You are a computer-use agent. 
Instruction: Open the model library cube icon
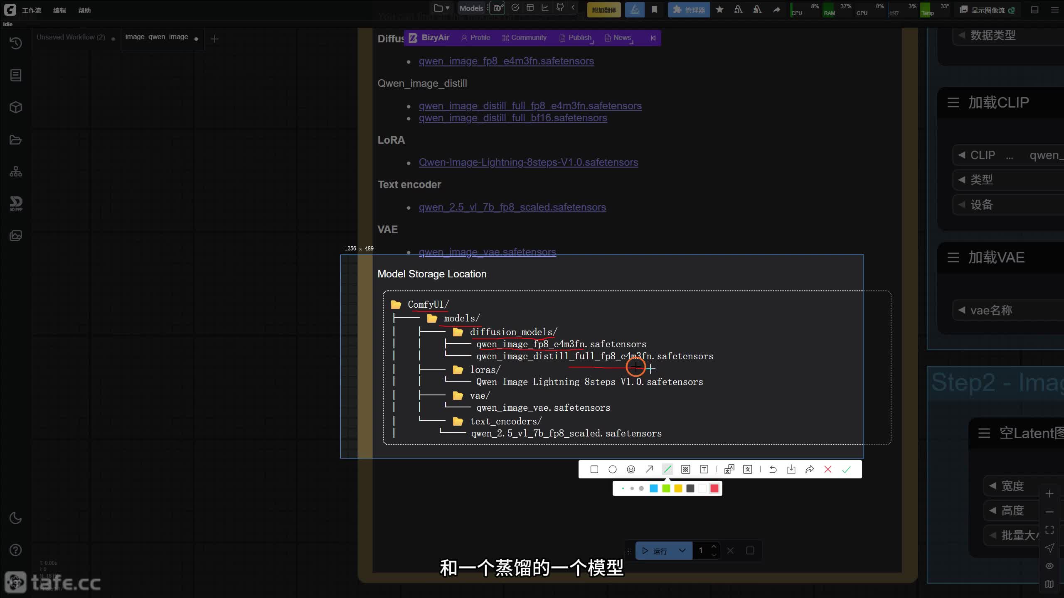click(15, 107)
